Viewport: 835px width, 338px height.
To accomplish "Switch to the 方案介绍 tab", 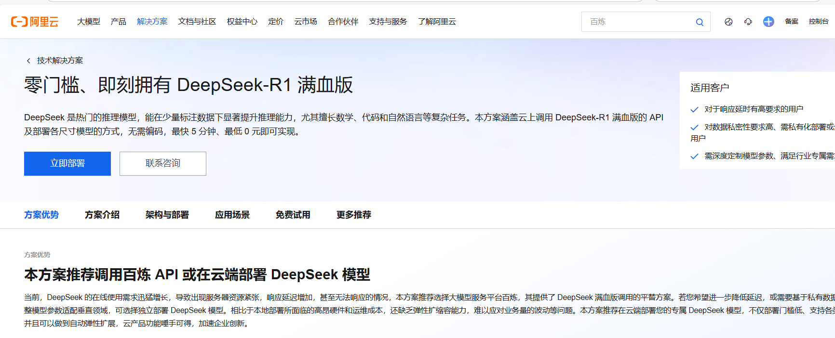I will 102,215.
